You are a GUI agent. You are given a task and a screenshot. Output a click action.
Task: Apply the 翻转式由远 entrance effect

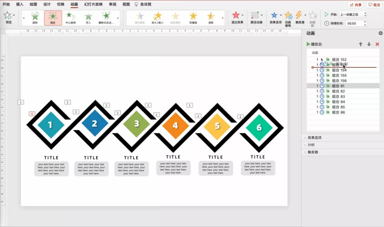tap(106, 18)
